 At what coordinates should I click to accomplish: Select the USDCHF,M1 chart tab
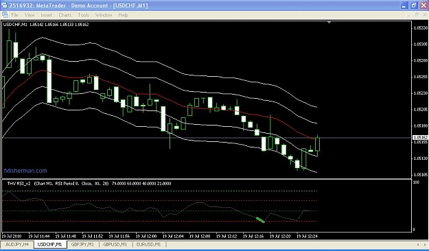(50, 244)
